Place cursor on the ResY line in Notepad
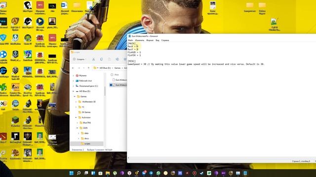 [133, 49]
